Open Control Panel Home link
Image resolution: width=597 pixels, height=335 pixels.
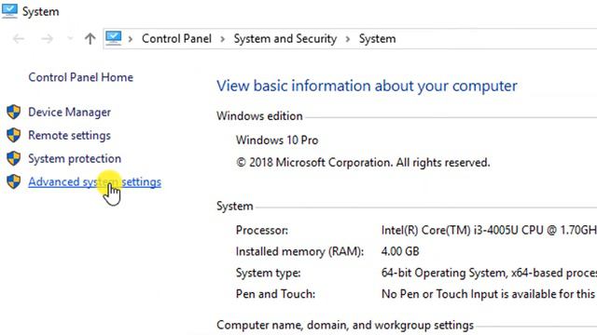(81, 77)
